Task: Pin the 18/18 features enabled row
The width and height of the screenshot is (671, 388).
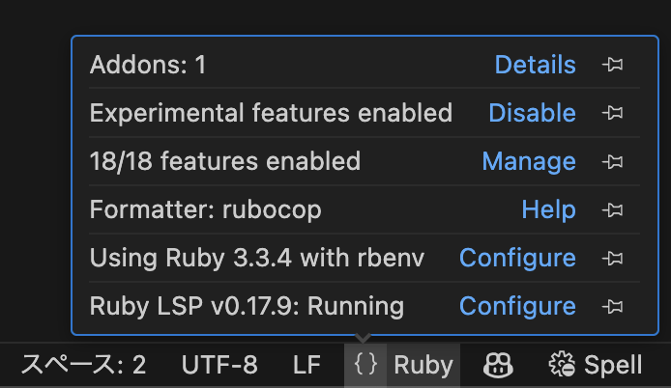Action: click(612, 161)
